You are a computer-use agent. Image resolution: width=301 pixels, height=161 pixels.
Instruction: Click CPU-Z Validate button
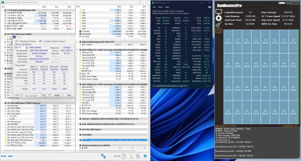pos(56,95)
